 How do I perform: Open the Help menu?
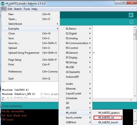pos(34,9)
